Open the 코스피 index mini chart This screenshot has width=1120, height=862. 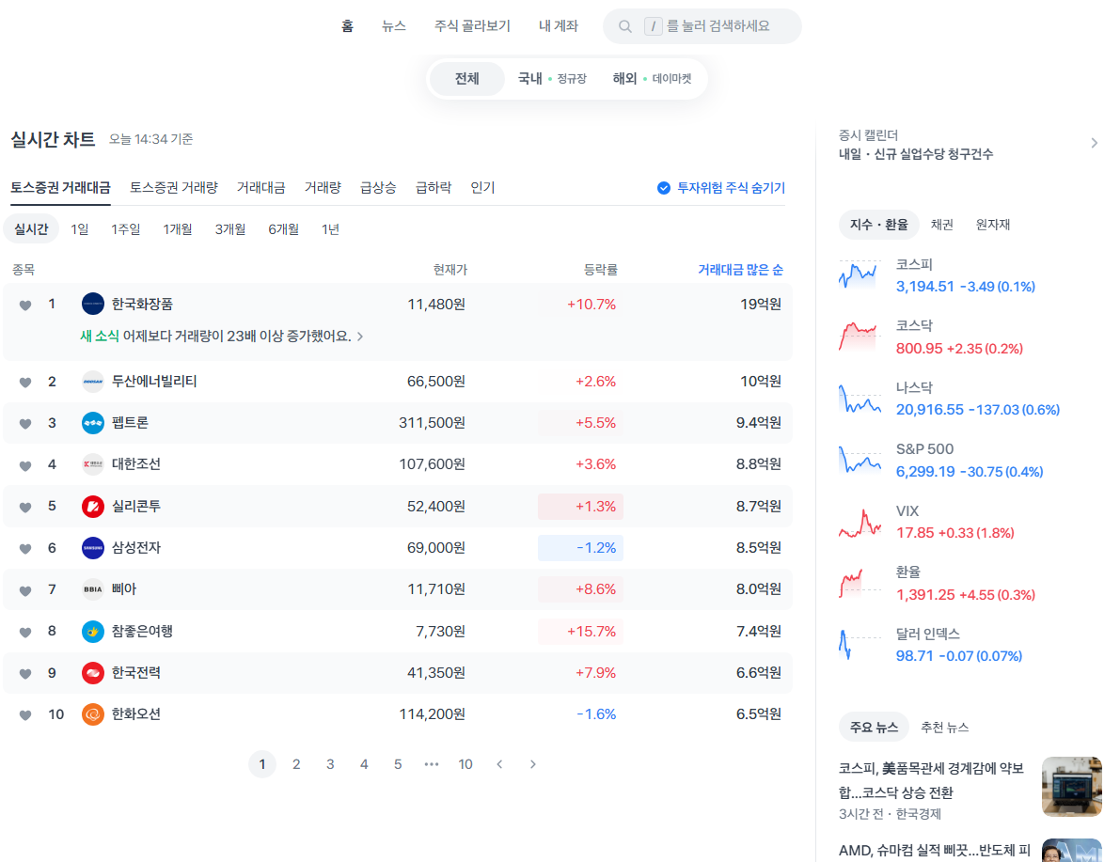860,274
